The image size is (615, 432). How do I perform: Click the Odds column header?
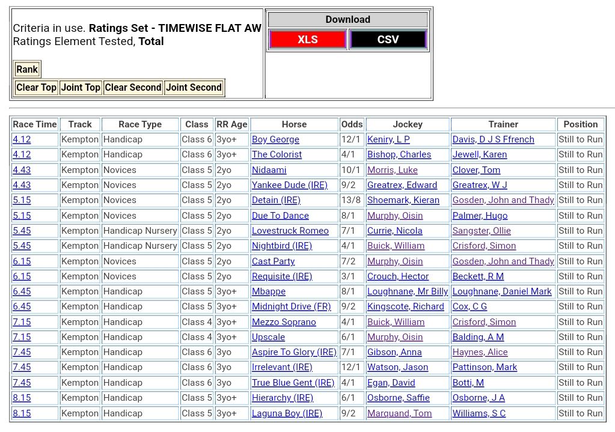coord(352,124)
